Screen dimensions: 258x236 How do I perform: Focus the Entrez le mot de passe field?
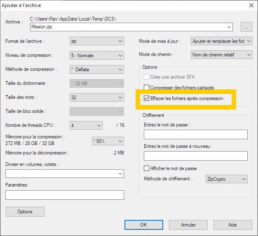196,135
